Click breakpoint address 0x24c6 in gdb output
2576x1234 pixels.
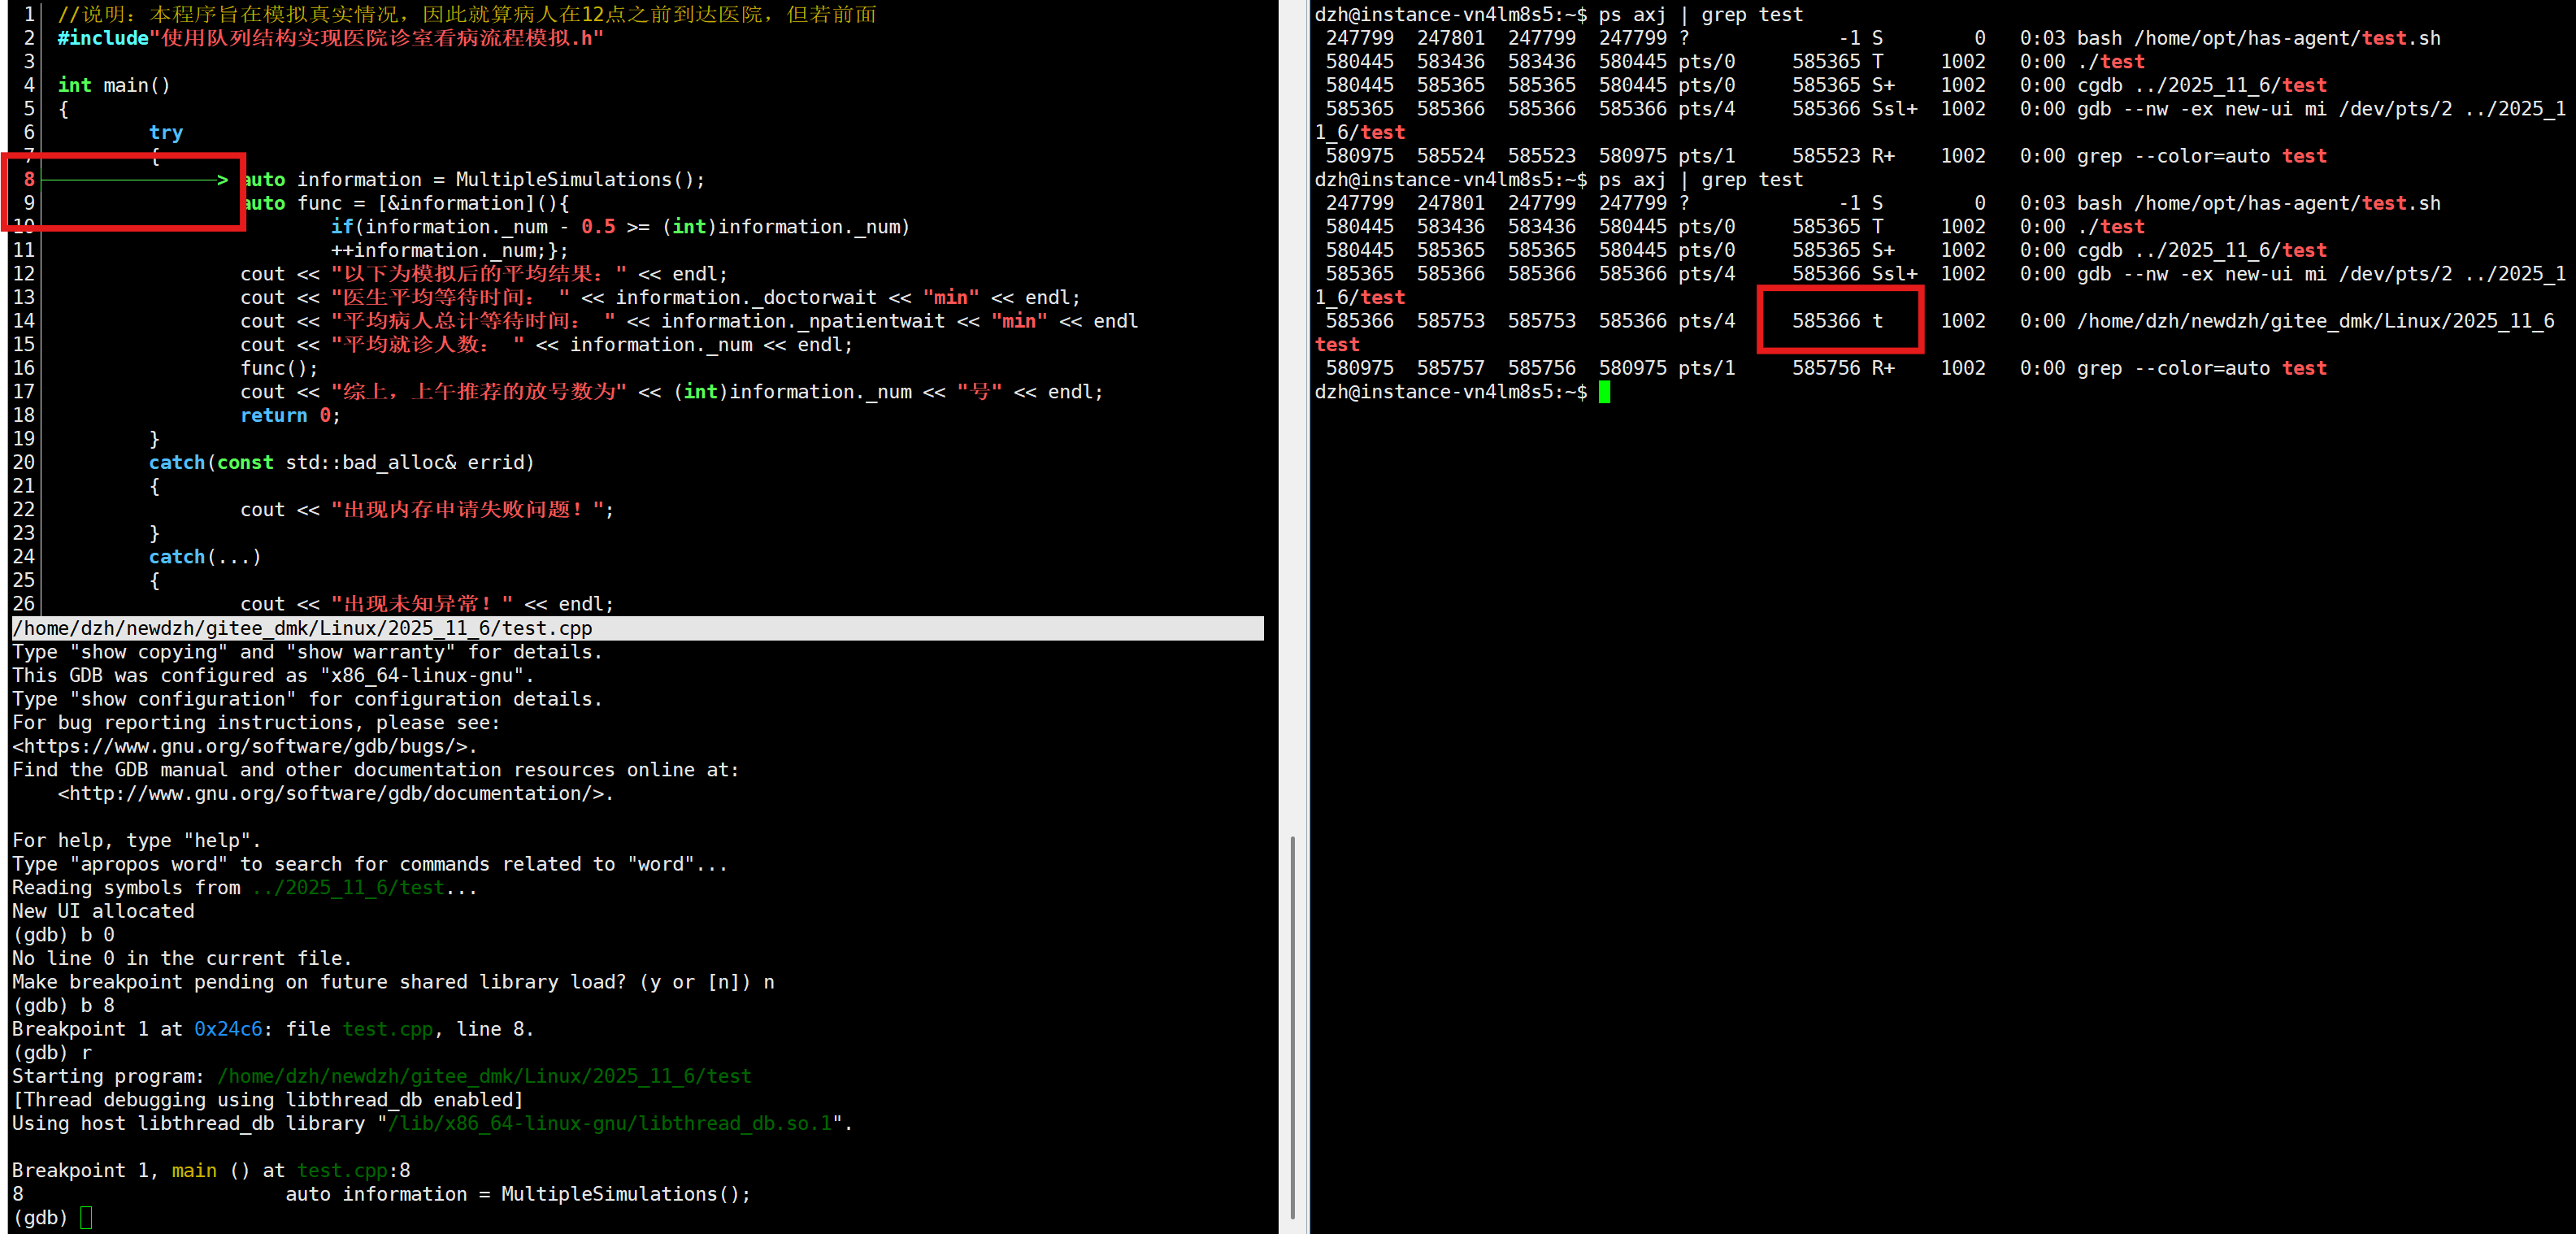point(227,1029)
